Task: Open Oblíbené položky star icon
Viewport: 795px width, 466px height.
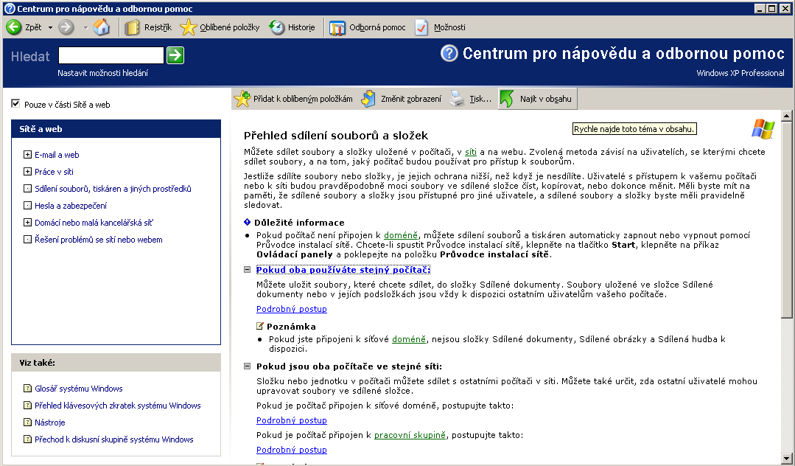Action: 188,27
